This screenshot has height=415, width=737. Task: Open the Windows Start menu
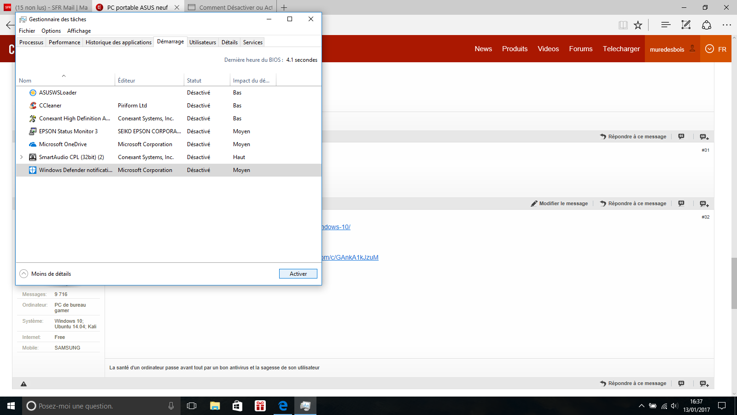11,406
